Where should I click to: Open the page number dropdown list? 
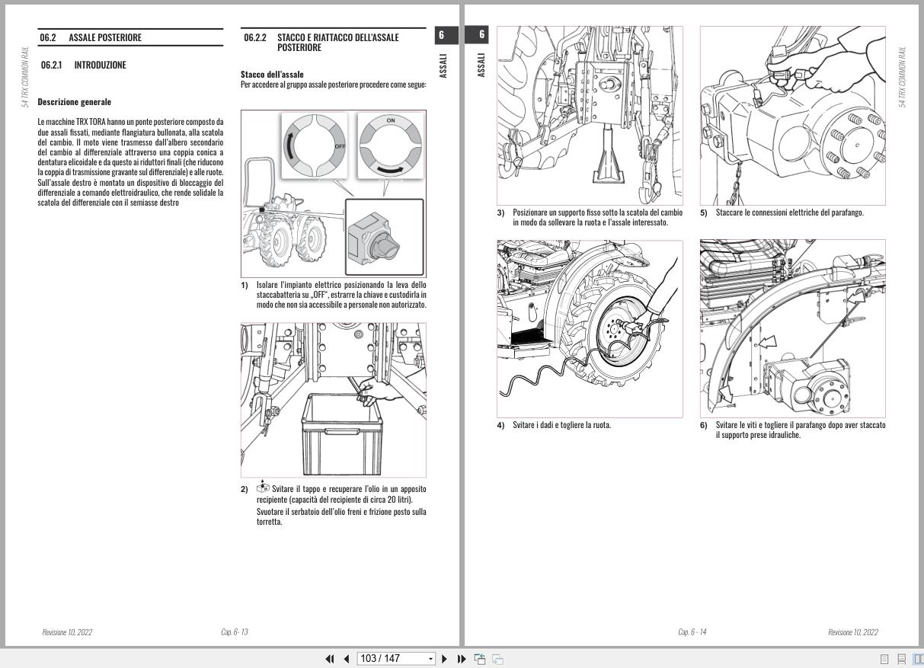click(430, 658)
